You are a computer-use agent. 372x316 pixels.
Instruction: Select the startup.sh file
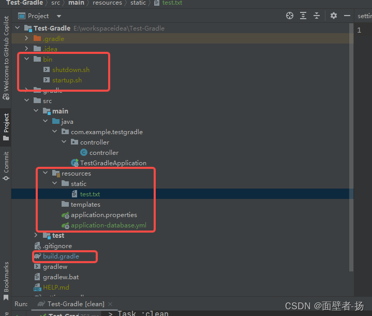[67, 80]
